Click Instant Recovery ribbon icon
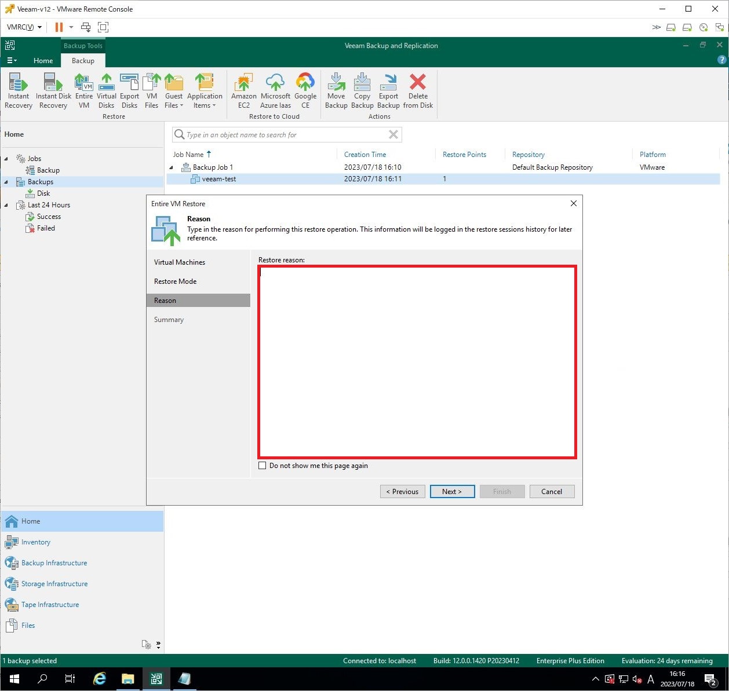This screenshot has width=729, height=691. coord(19,91)
